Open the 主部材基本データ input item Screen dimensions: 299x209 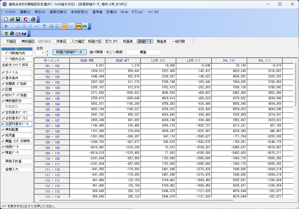click(x=17, y=124)
